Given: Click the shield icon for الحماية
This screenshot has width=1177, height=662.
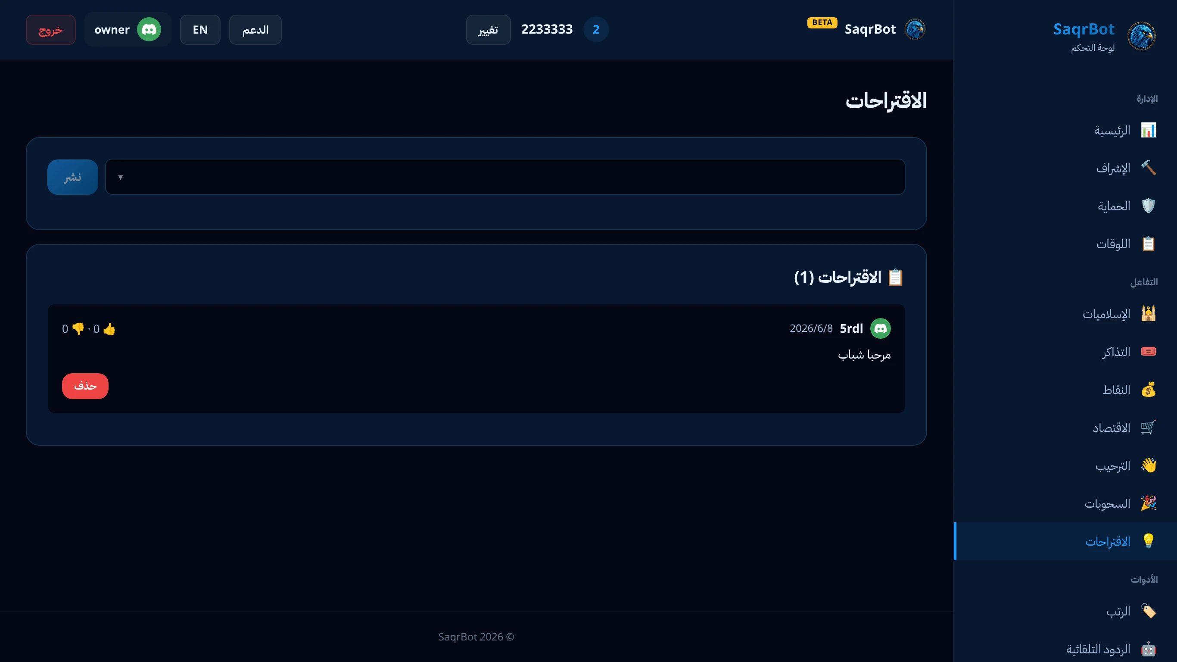Looking at the screenshot, I should 1148,206.
